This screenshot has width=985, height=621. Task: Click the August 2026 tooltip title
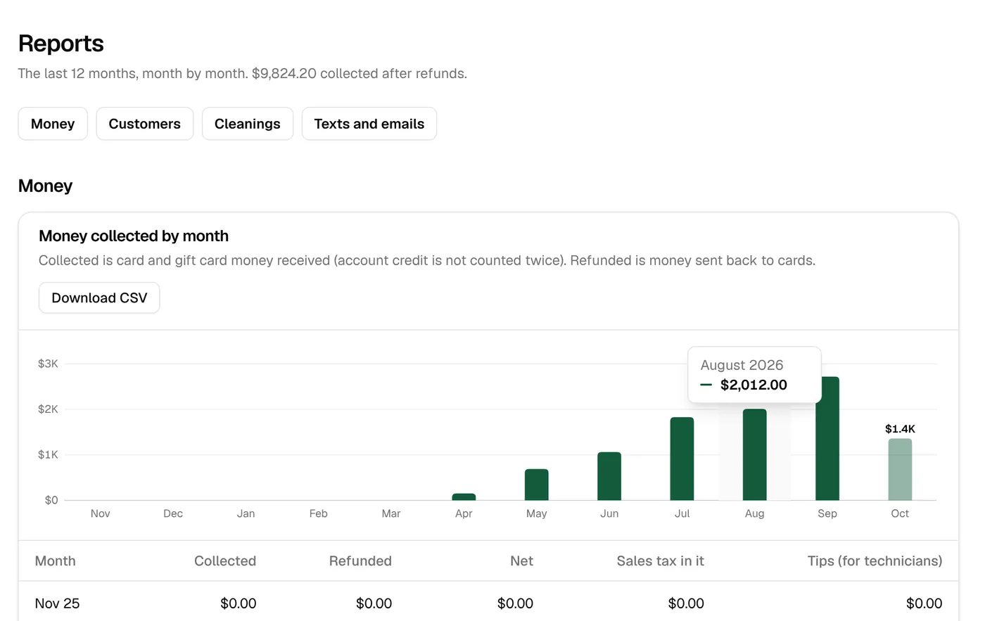[742, 365]
